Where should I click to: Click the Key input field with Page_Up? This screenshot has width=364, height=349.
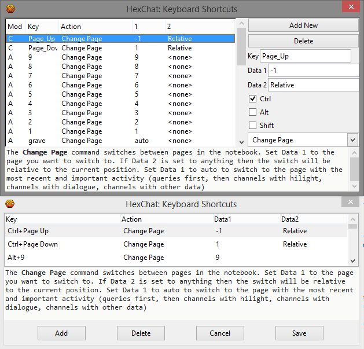tap(306, 56)
